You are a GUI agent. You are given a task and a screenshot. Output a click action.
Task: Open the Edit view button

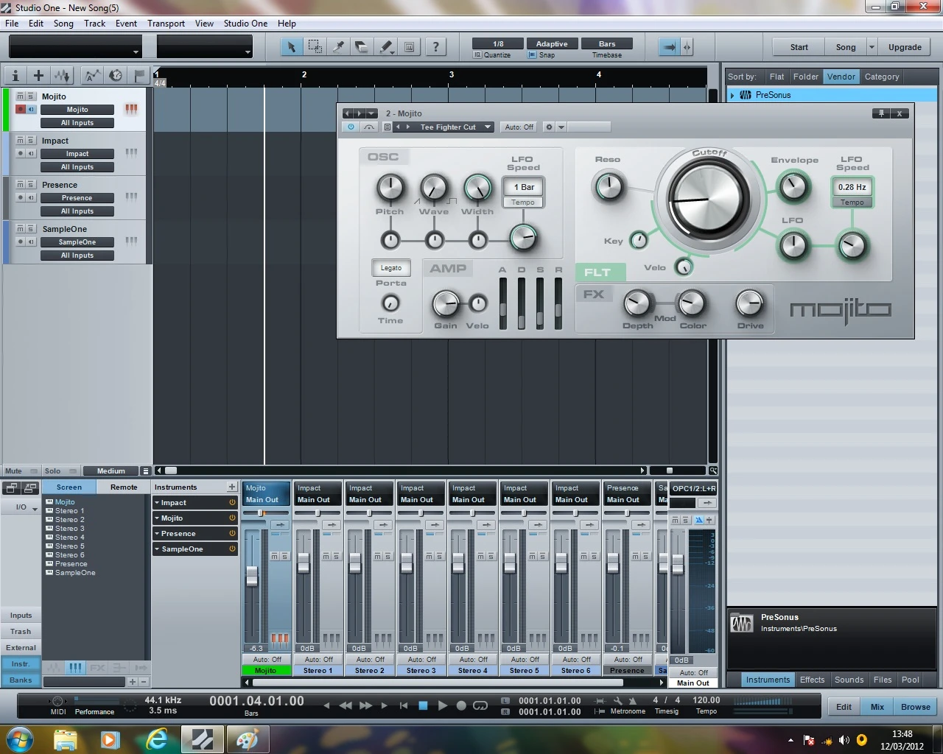(844, 706)
